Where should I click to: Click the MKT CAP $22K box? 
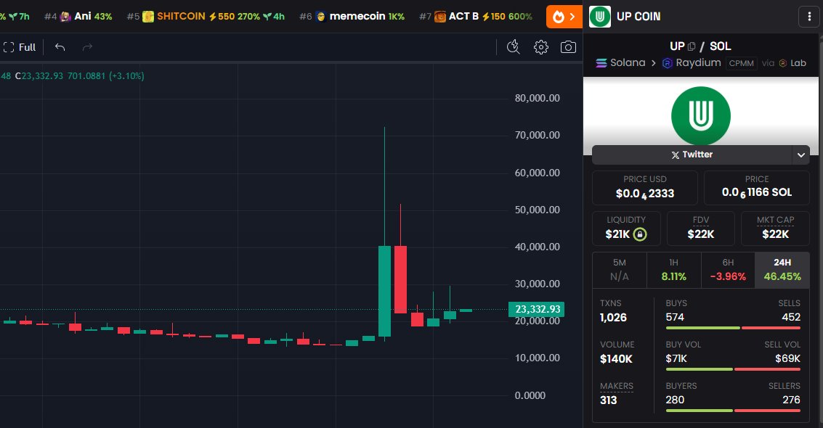coord(775,229)
